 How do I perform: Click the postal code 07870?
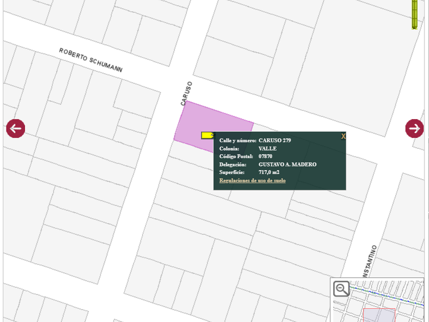coord(266,156)
